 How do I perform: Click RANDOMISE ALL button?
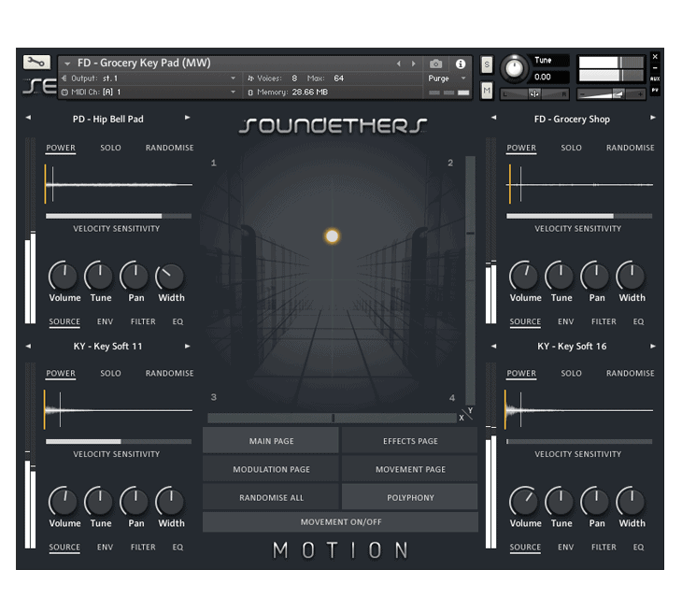click(x=271, y=497)
